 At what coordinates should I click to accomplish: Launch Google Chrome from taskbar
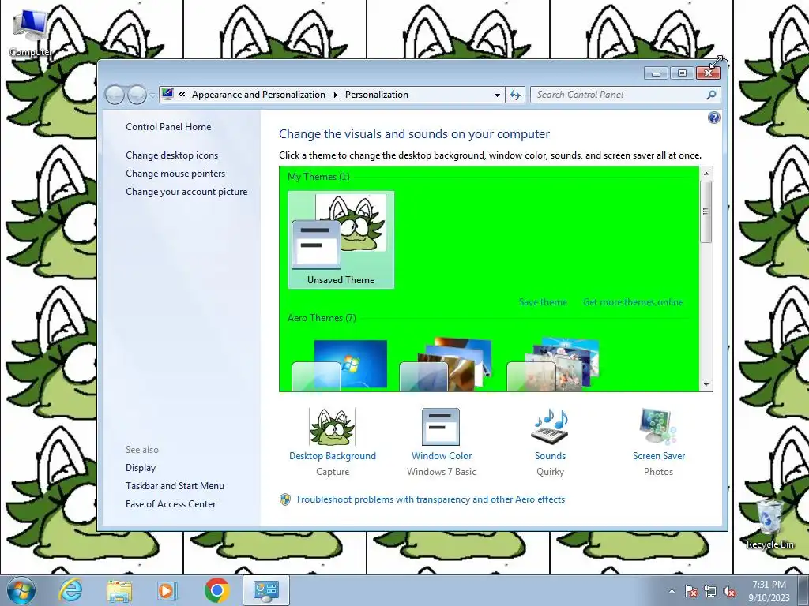click(x=216, y=590)
